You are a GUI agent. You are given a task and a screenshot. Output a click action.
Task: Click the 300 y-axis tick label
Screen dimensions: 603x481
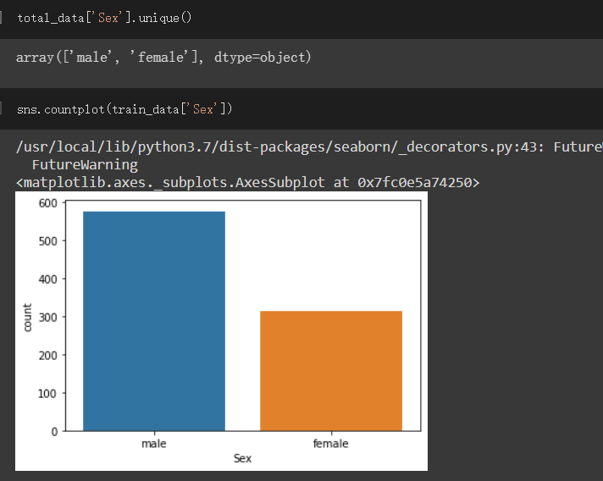coord(47,318)
